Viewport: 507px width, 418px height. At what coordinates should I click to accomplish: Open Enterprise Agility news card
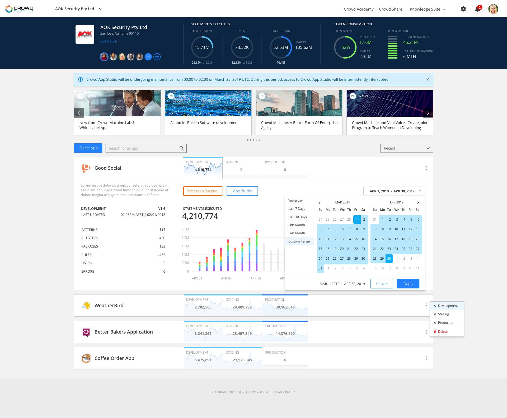pyautogui.click(x=299, y=113)
